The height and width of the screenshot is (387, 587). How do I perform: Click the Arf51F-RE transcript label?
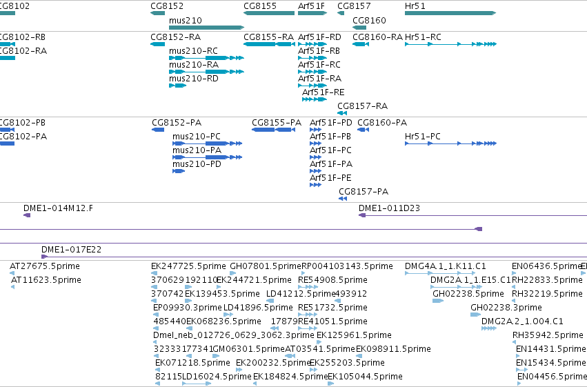click(324, 93)
